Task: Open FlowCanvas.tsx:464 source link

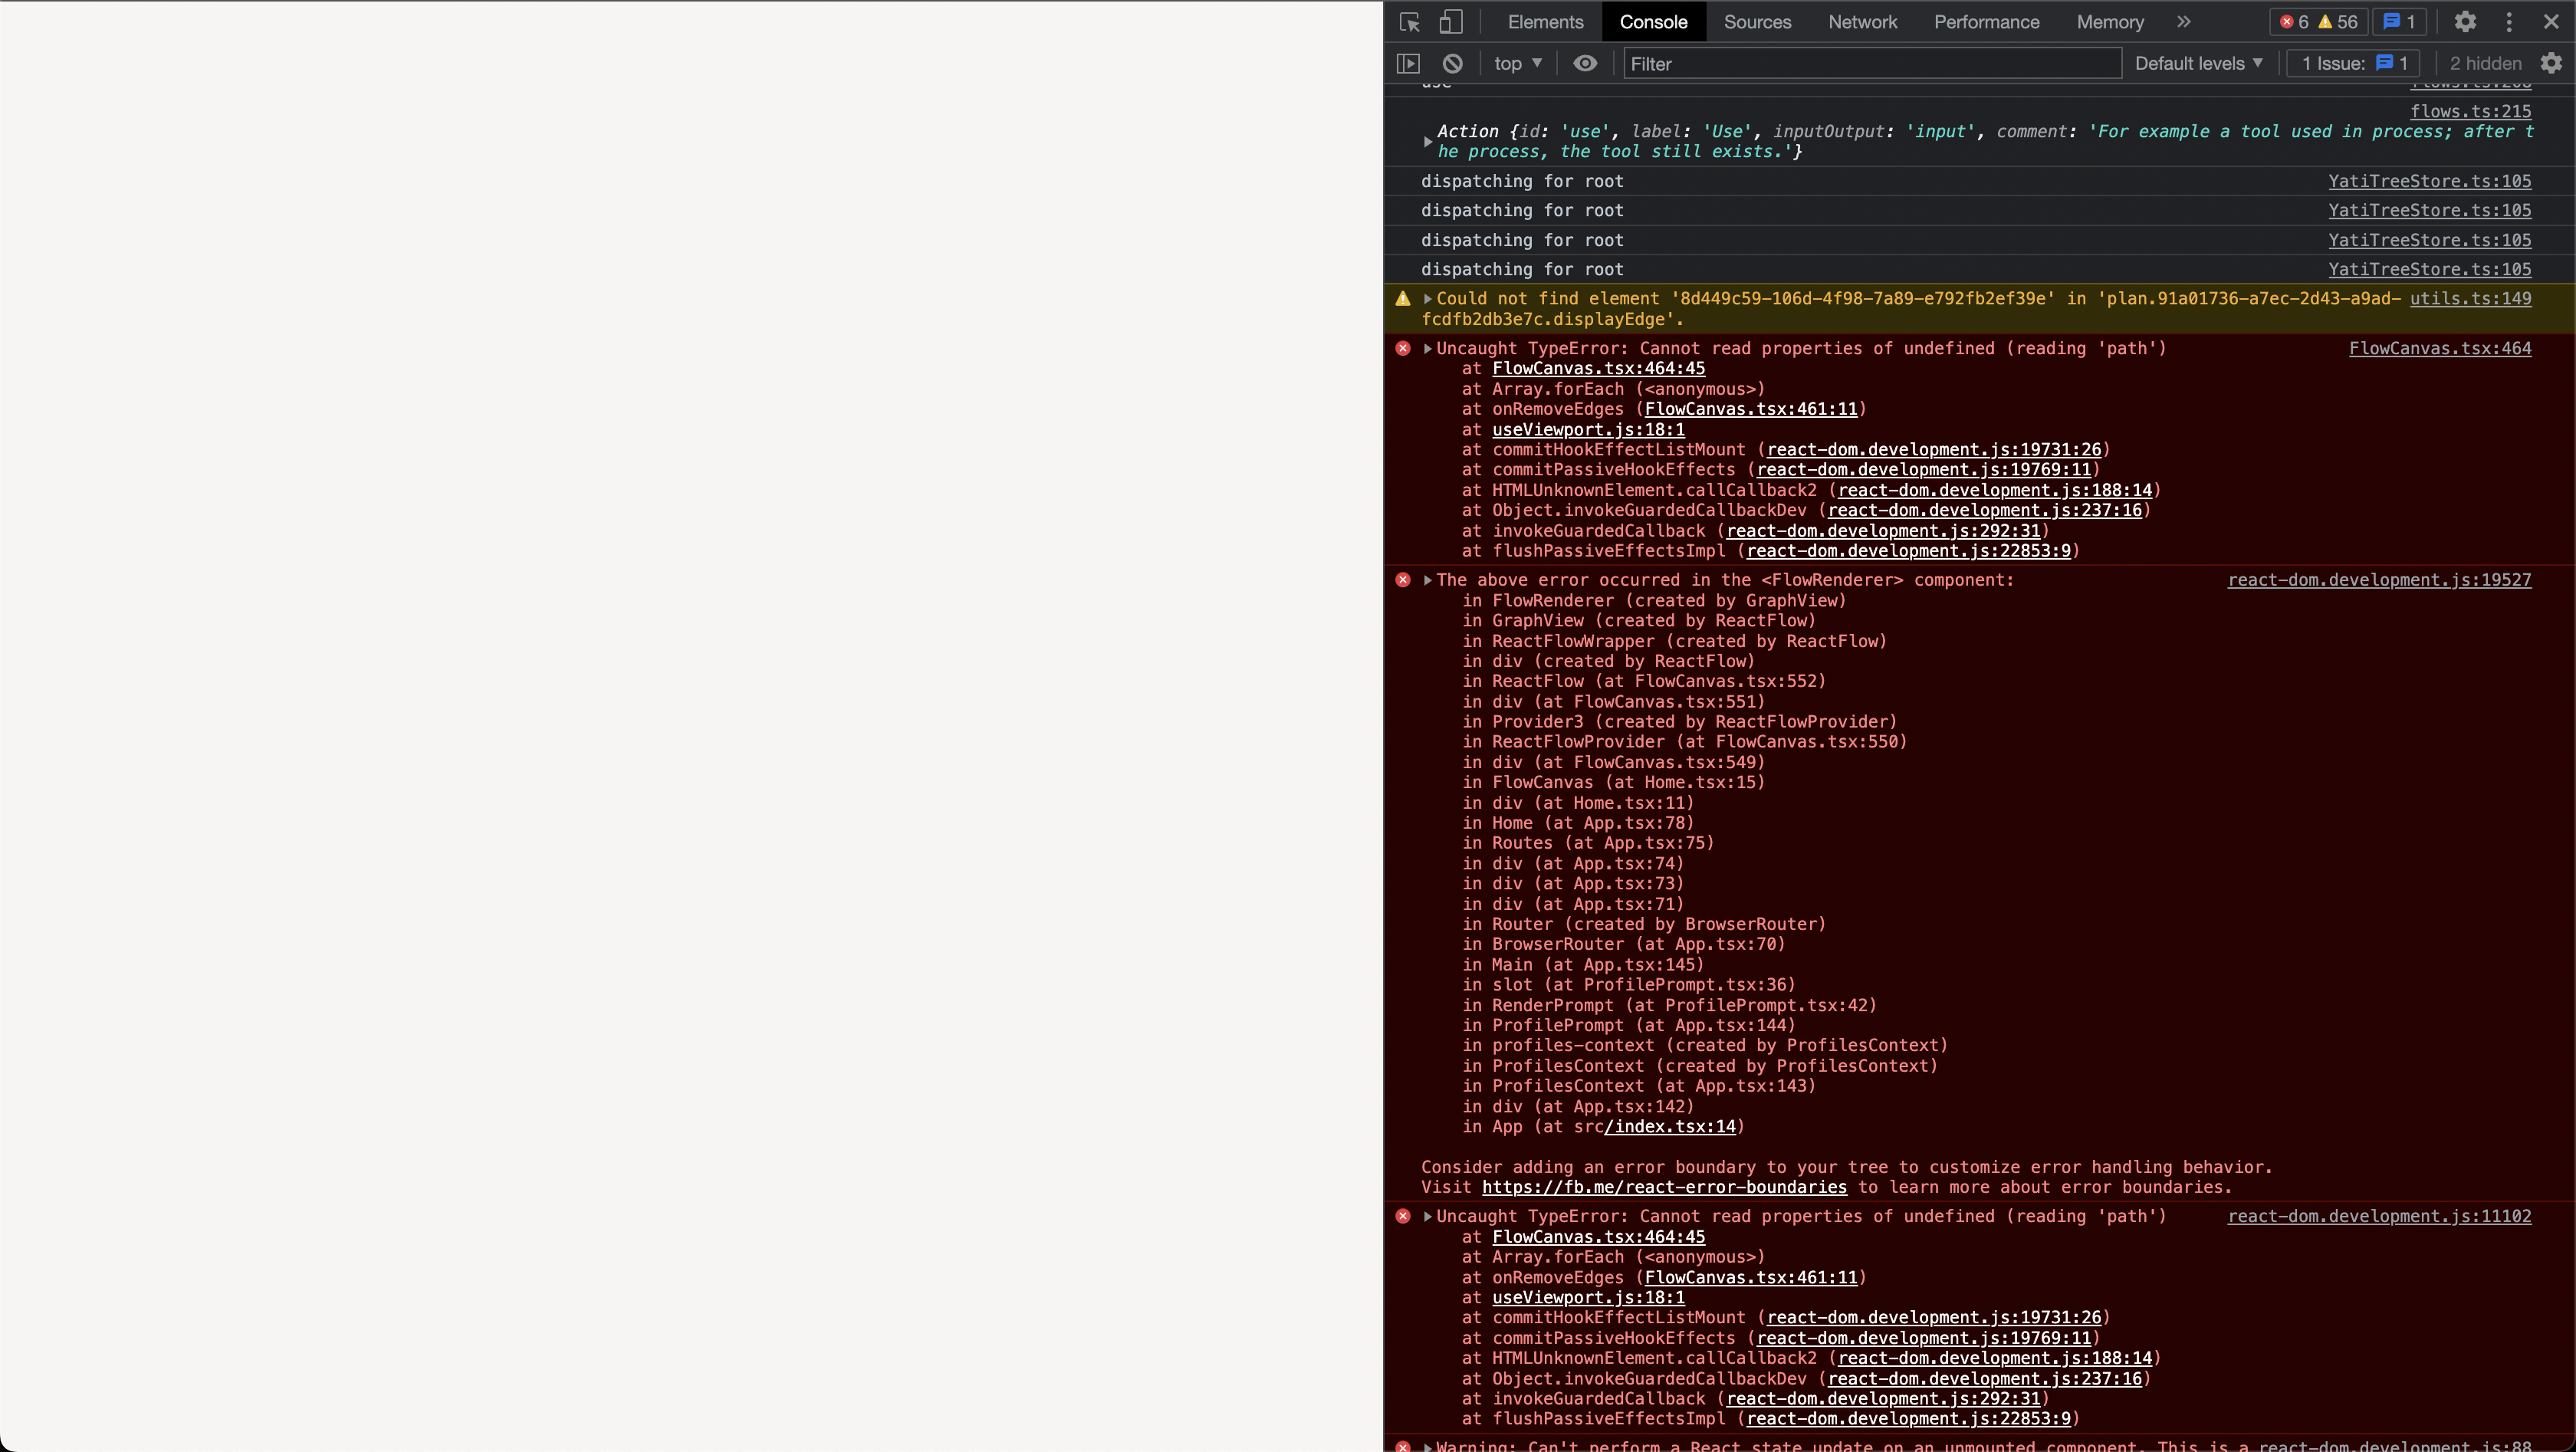Action: [x=2441, y=348]
